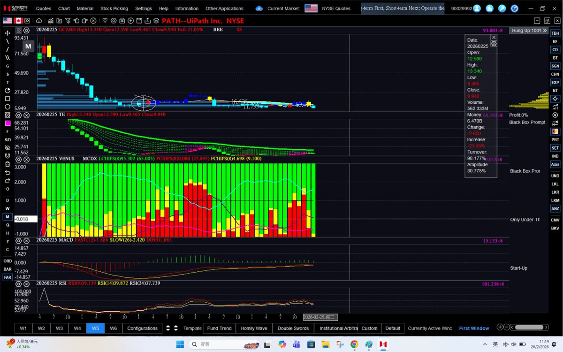This screenshot has width=563, height=352.
Task: Toggle the SGN sidebar indicator
Action: pyautogui.click(x=555, y=66)
